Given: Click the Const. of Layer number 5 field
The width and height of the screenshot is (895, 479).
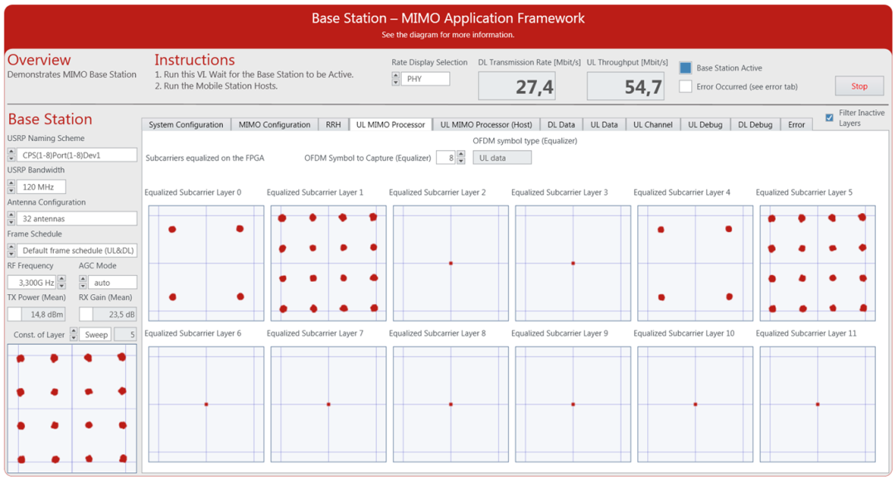Looking at the screenshot, I should click(x=126, y=335).
